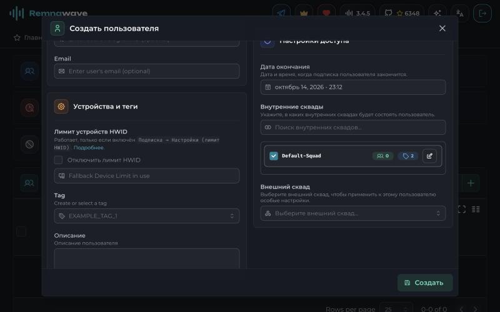Image resolution: width=500 pixels, height=312 pixels.
Task: Click the Создать button
Action: click(425, 283)
